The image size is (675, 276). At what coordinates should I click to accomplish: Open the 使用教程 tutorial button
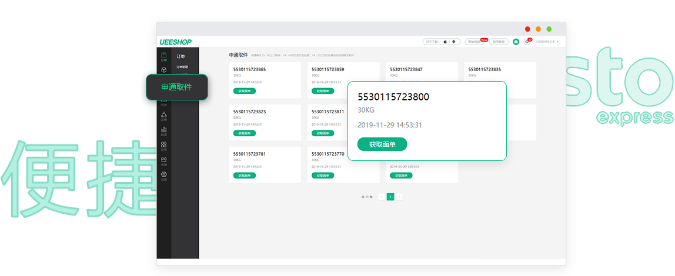tap(499, 42)
